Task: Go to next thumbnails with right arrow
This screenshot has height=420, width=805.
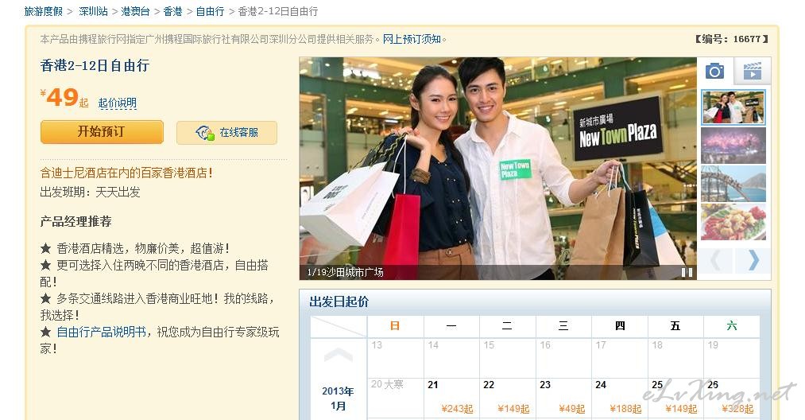Action: [x=753, y=260]
